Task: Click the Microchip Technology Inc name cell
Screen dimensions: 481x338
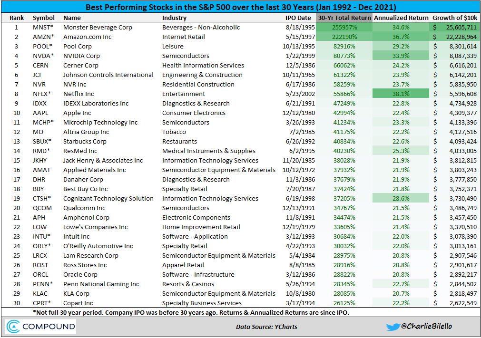Action: point(100,122)
